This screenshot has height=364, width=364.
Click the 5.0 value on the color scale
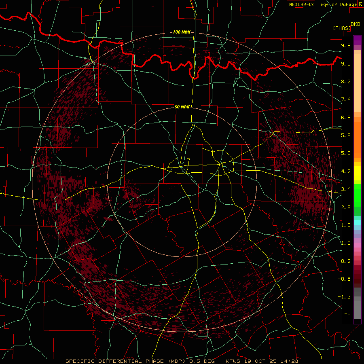346,153
